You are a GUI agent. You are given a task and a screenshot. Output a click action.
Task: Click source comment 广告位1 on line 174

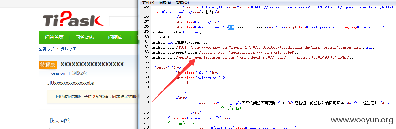click(x=234, y=108)
